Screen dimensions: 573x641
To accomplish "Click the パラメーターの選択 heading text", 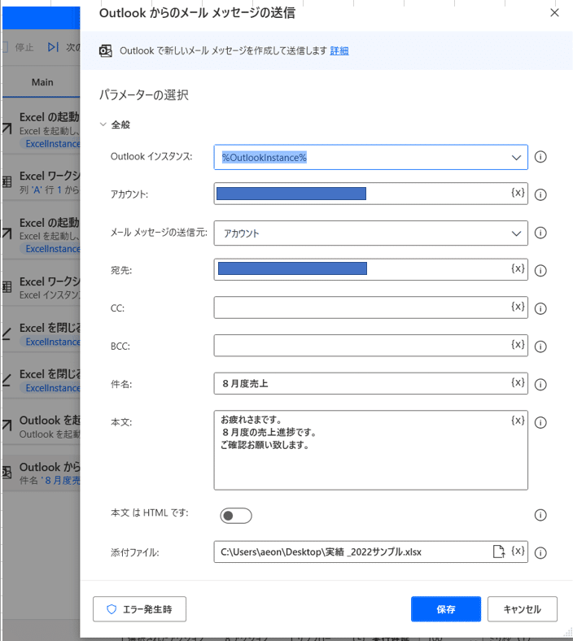I will pyautogui.click(x=143, y=95).
